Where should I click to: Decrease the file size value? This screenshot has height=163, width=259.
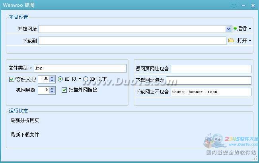coord(52,81)
